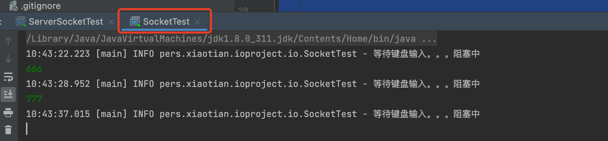
Task: Close the SocketTest tab
Action: pyautogui.click(x=197, y=22)
